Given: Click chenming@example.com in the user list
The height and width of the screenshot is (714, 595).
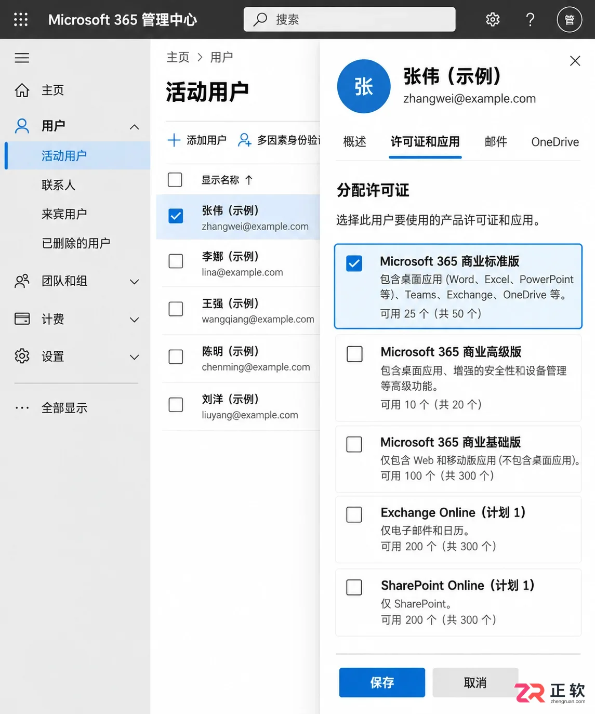Looking at the screenshot, I should click(x=256, y=367).
